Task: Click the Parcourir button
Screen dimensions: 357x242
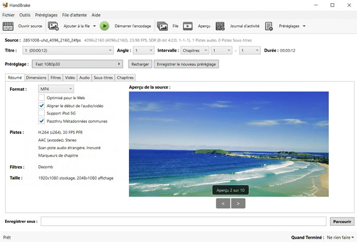Action: click(x=342, y=221)
